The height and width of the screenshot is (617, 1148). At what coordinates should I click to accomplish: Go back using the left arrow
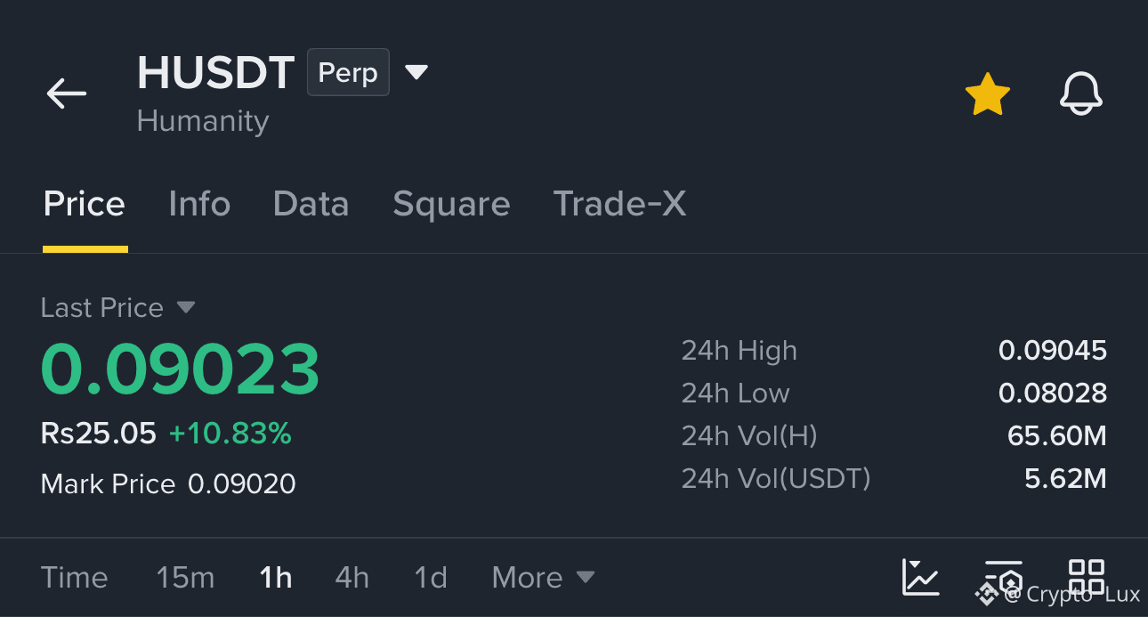point(67,93)
